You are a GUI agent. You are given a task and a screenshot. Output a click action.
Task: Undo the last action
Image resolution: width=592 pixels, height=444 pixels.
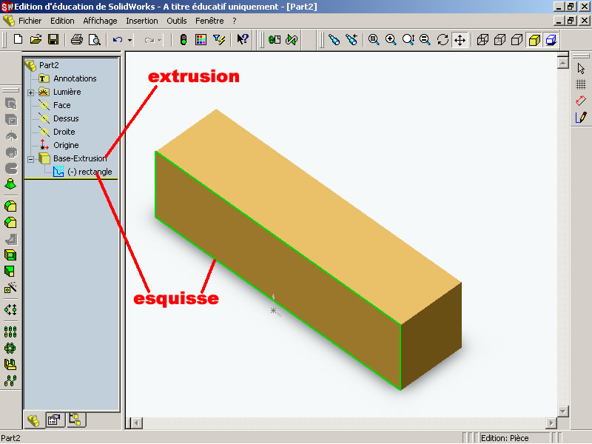coord(118,40)
